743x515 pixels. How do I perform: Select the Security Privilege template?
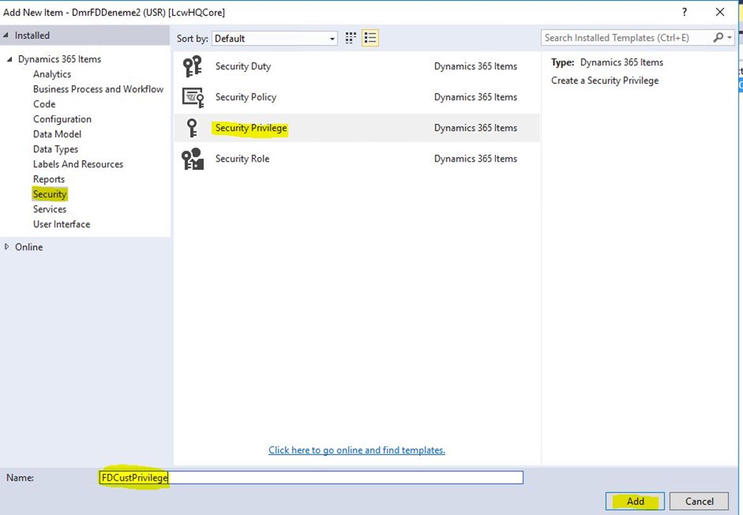(x=357, y=128)
